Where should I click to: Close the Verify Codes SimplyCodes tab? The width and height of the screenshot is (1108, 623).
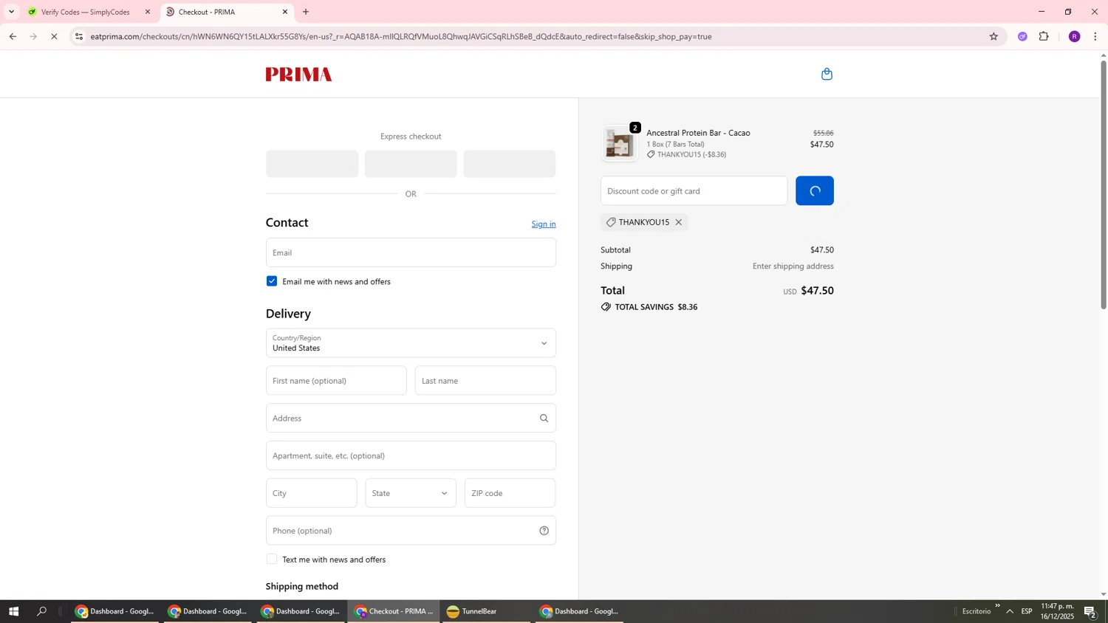tap(147, 12)
